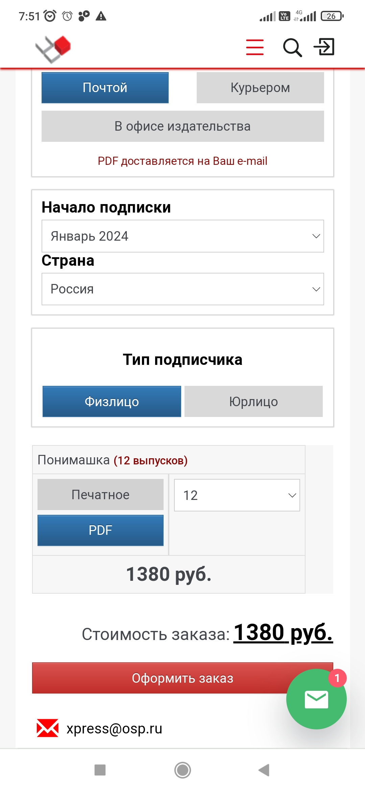Tap the publisher logo in the header
Viewport: 365px width, 792px height.
coord(53,49)
